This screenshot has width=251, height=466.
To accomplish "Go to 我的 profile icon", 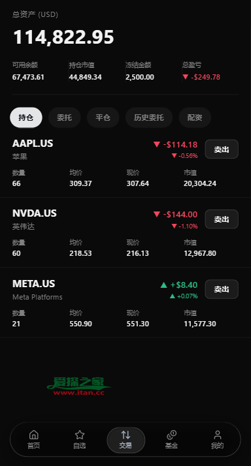I will coord(218,435).
